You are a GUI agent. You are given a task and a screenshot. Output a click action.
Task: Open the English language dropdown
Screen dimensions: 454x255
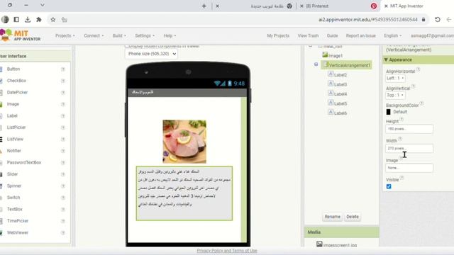(392, 35)
